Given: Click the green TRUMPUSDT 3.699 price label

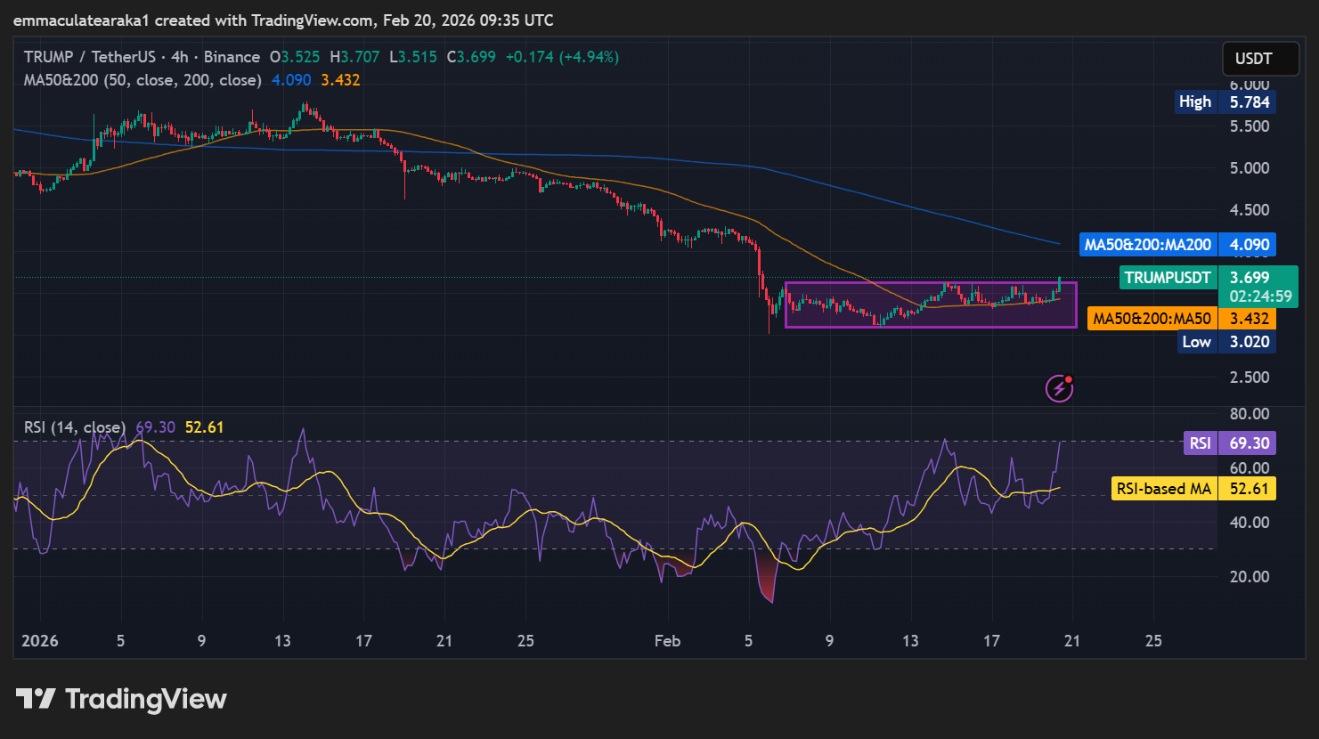Looking at the screenshot, I should click(1209, 278).
